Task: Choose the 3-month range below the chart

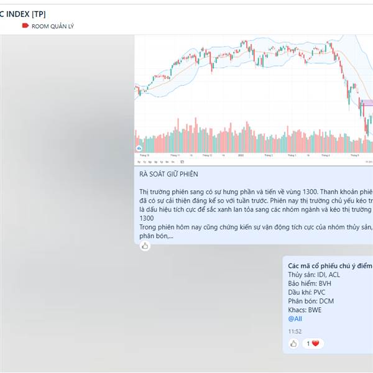Action: [156, 162]
